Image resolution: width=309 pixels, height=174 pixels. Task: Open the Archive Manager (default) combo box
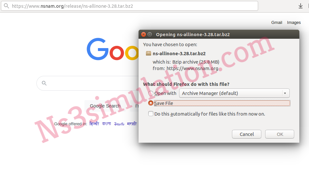[234, 93]
